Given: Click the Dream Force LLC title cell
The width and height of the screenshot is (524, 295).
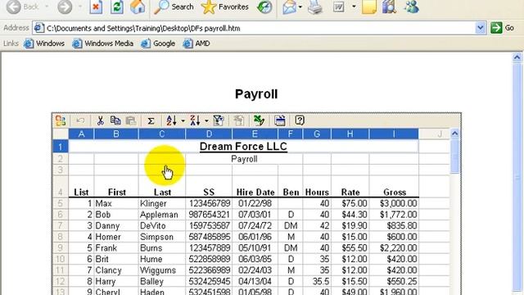Looking at the screenshot, I should 243,147.
